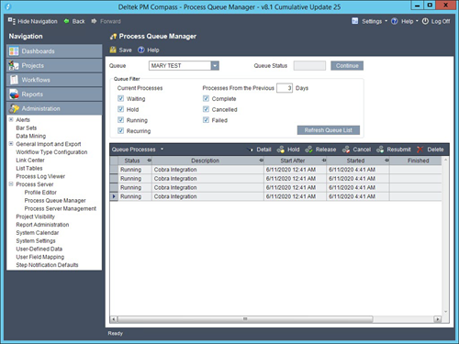Viewport: 459px width, 344px height.
Task: Click the Refresh Queue List button
Action: click(329, 130)
